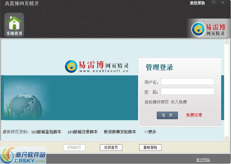The height and width of the screenshot is (164, 231).
Task: Click the 易雷博网页精灵 logo in the page banner
Action: tap(97, 66)
